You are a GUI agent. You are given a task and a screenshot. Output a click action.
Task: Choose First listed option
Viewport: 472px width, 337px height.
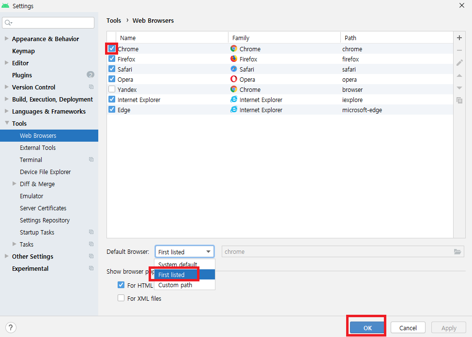[184, 275]
